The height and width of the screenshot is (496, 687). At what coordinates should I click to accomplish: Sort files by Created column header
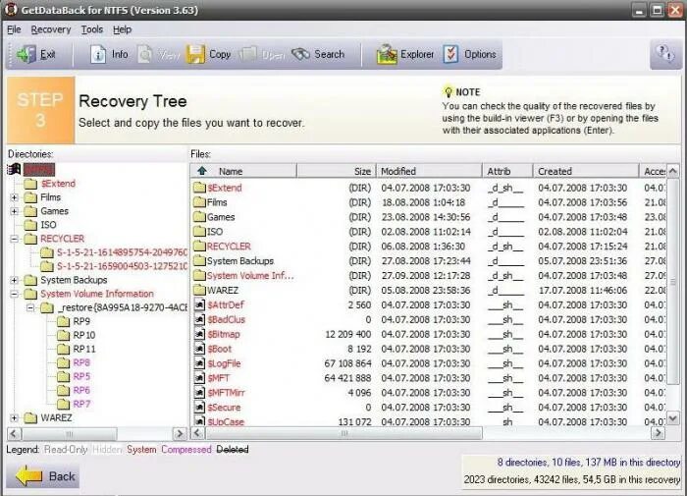pyautogui.click(x=586, y=171)
